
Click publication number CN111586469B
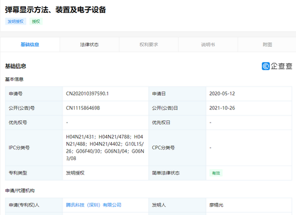pos(83,108)
